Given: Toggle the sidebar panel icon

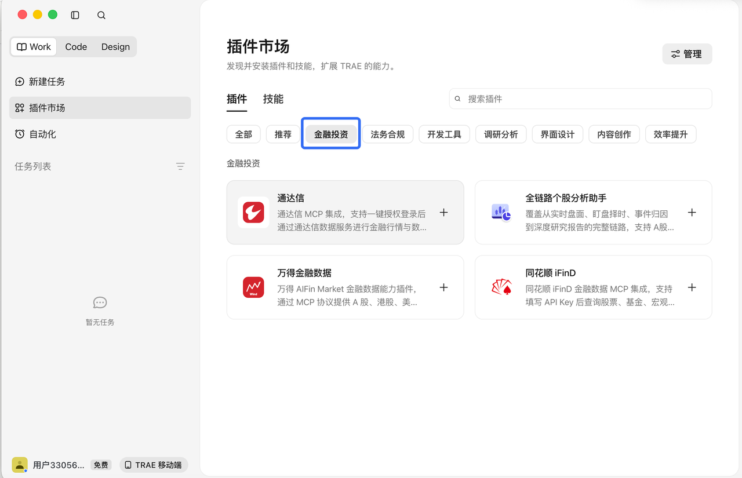Looking at the screenshot, I should pyautogui.click(x=75, y=15).
